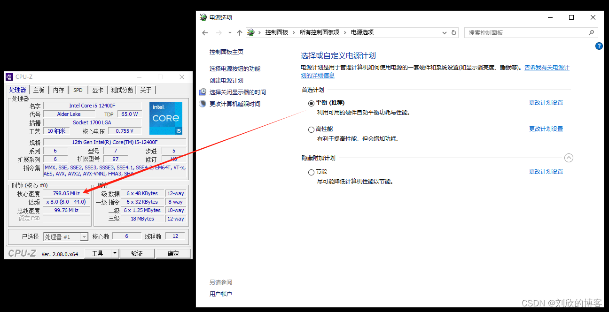Click the 6 x 1.25 MBytes L2 value

click(x=142, y=210)
